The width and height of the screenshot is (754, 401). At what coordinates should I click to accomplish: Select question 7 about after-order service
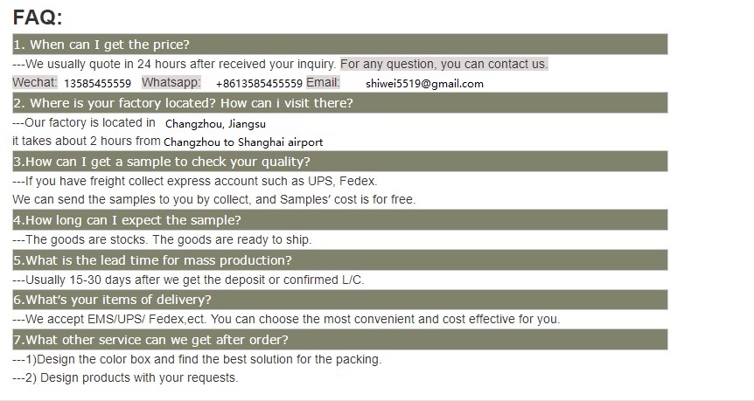[340, 340]
